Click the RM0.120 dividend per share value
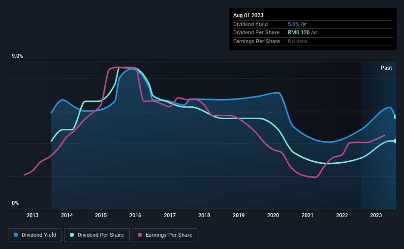 point(299,33)
